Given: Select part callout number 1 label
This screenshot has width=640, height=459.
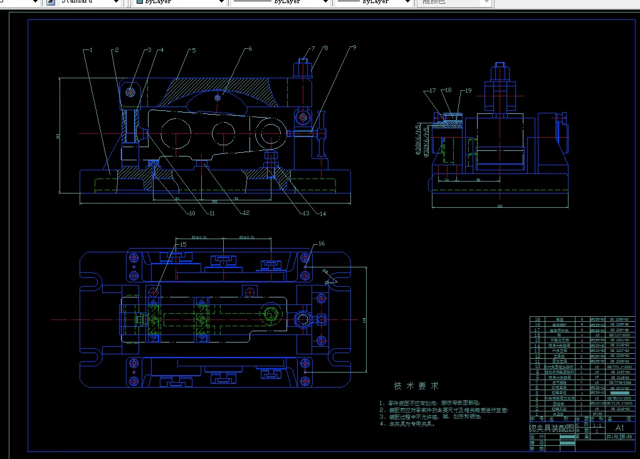Looking at the screenshot, I should click(91, 50).
